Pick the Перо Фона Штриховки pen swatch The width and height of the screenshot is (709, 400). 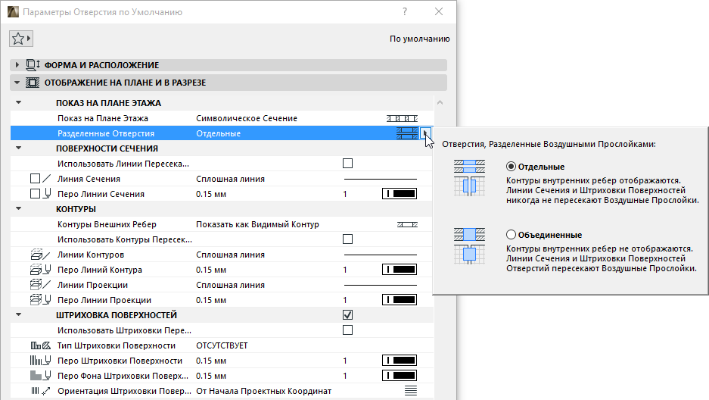point(400,376)
